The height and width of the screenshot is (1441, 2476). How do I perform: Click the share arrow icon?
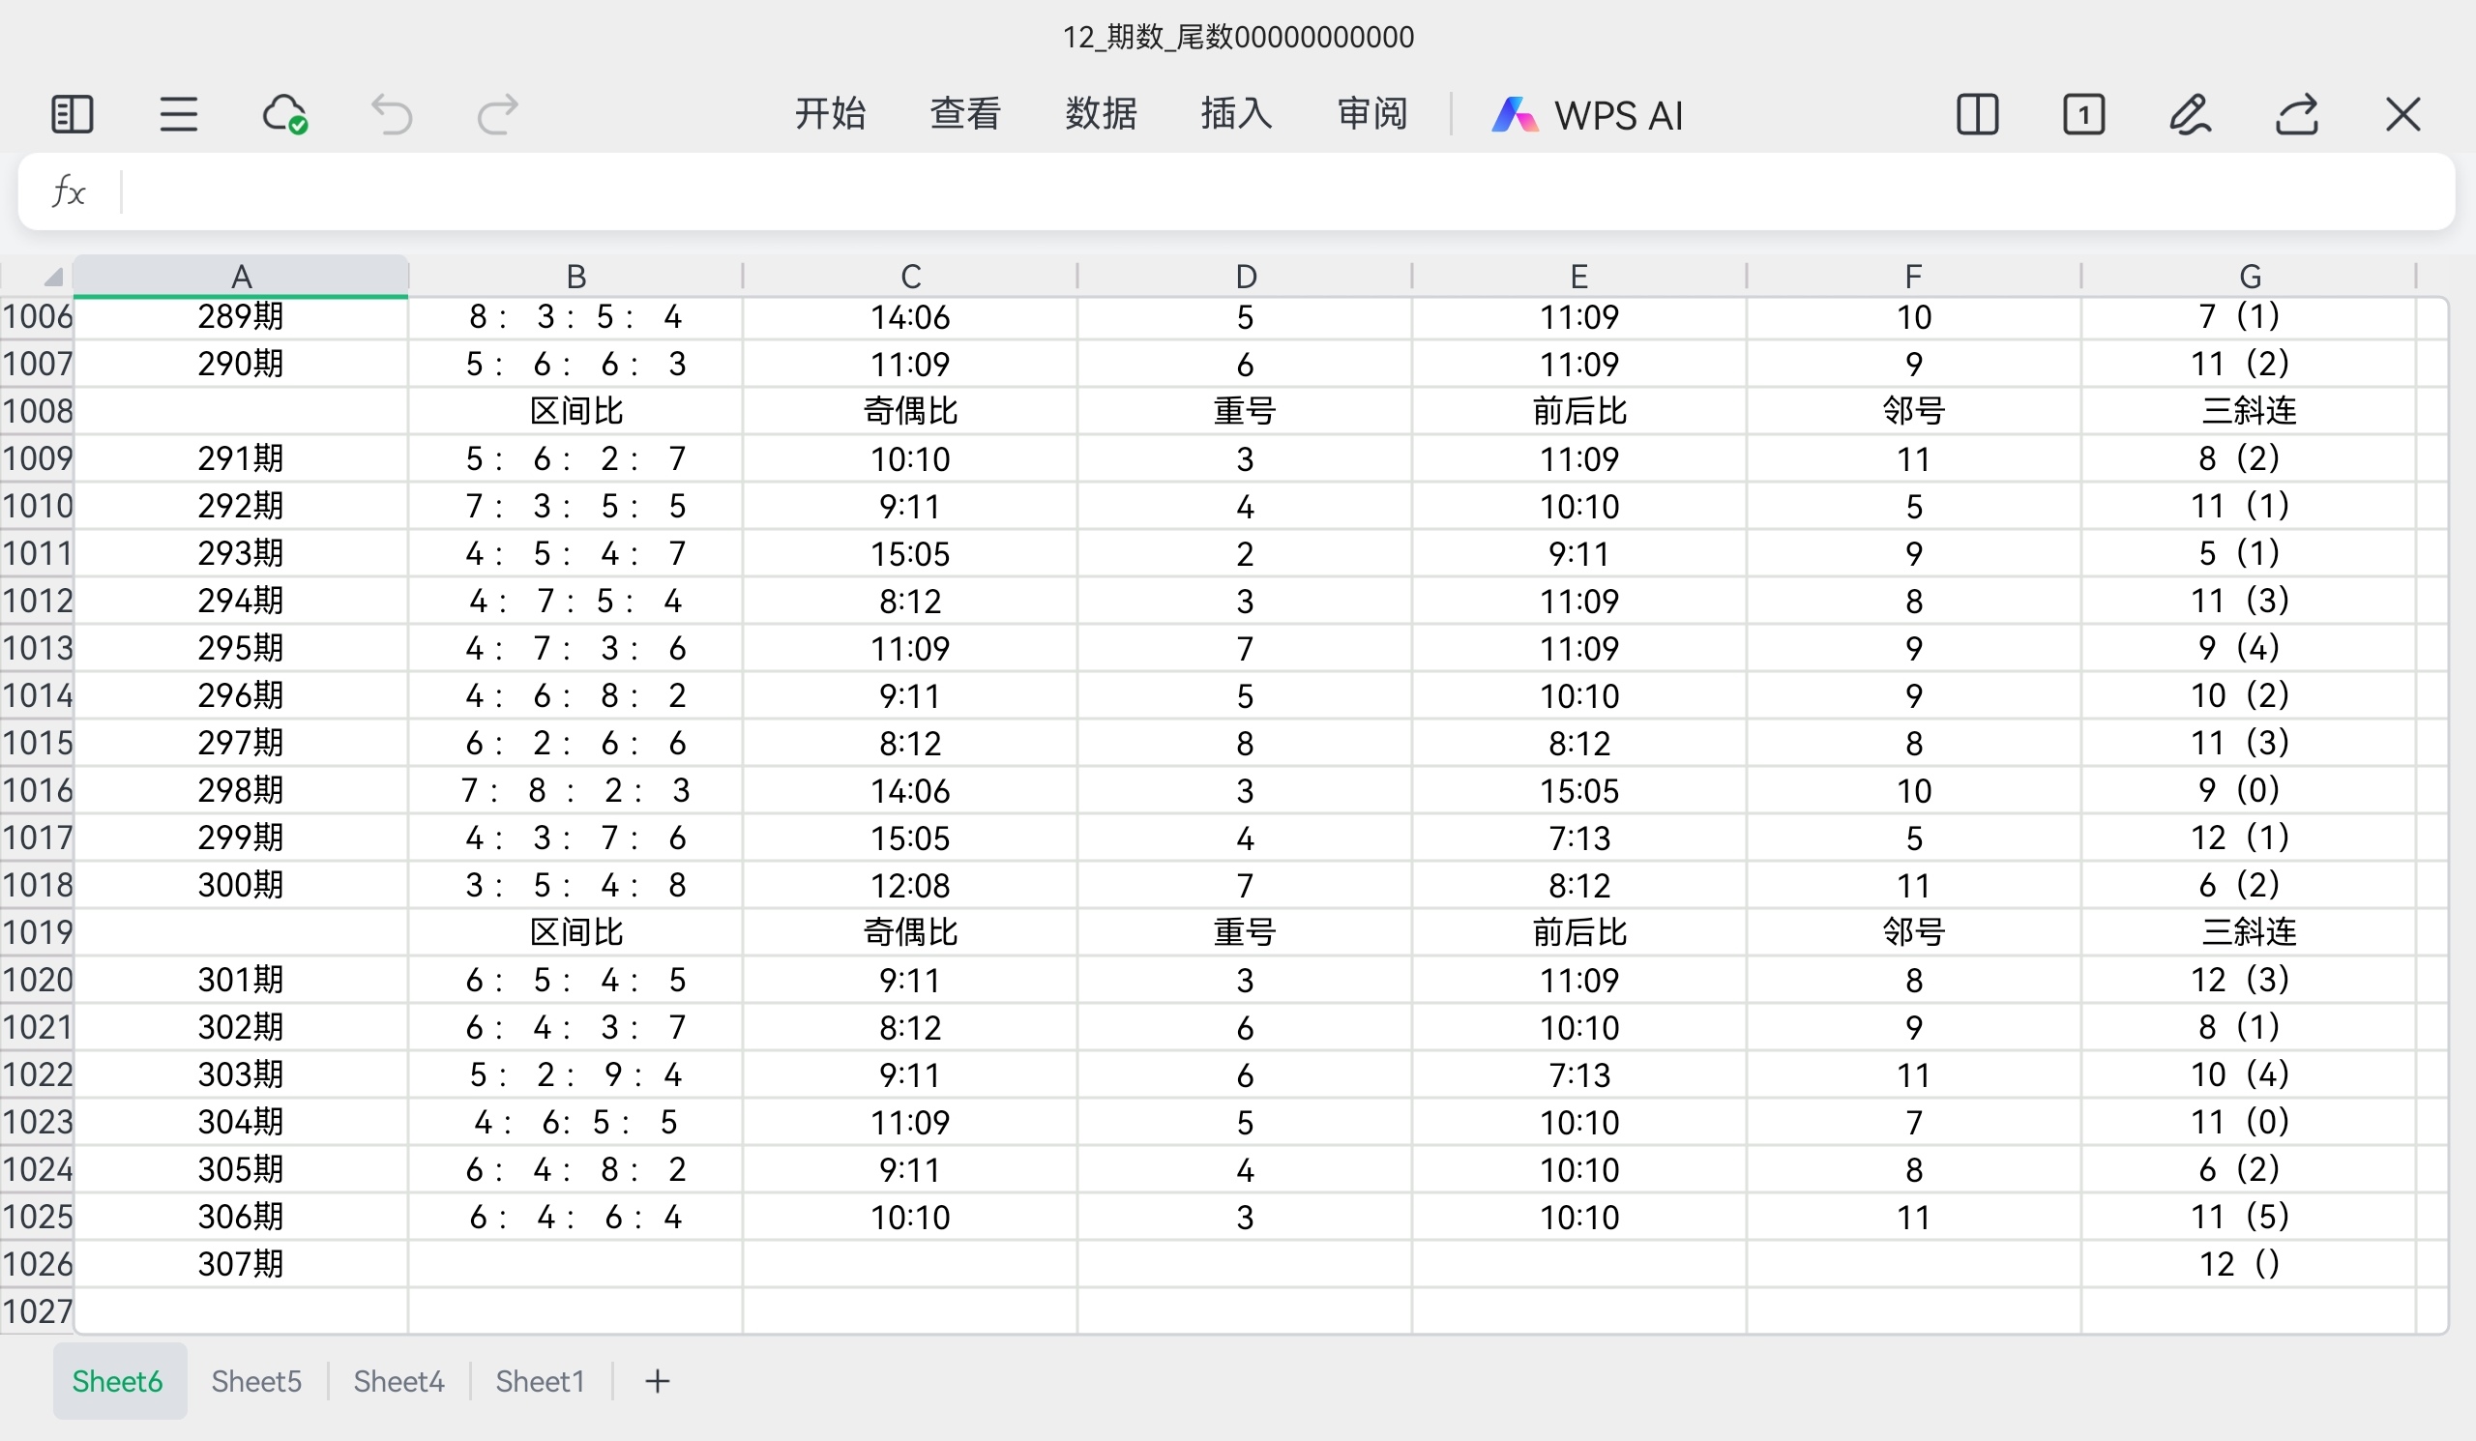tap(2296, 115)
